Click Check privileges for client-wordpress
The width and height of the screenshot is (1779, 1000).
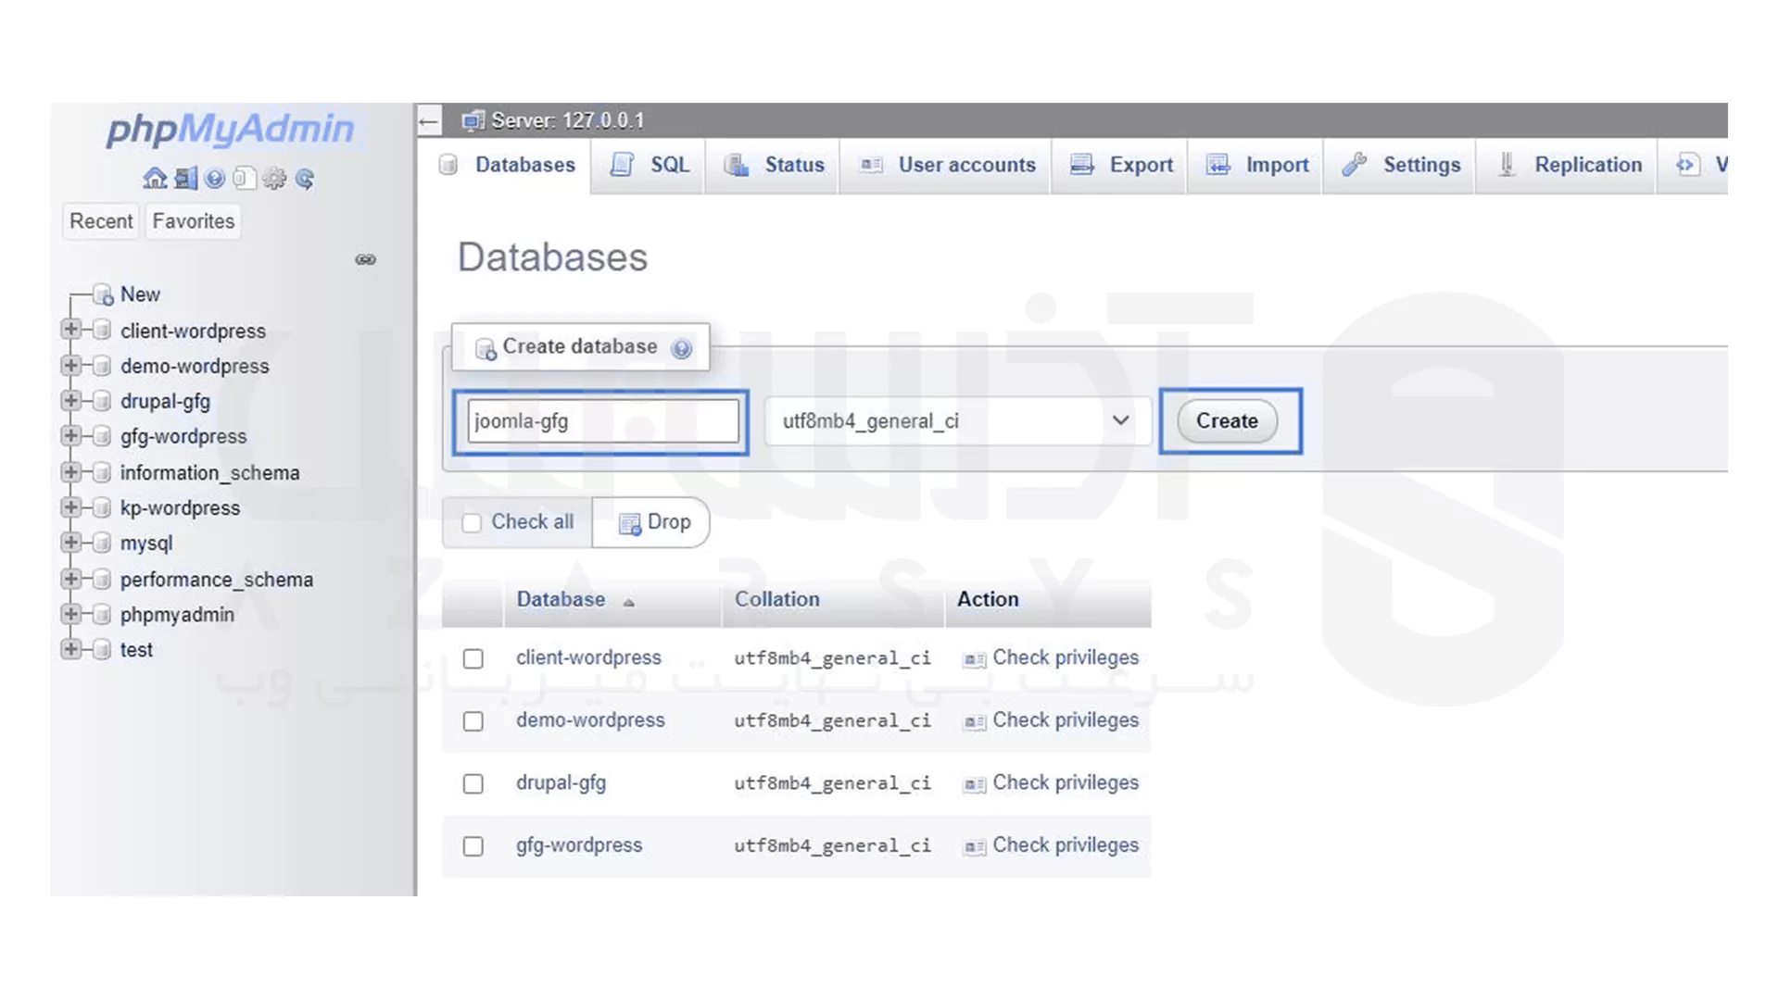pos(1066,657)
